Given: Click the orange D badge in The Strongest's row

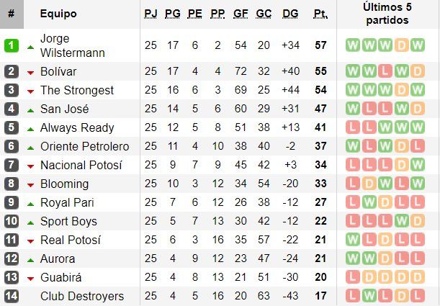Looking at the screenshot, I should point(401,90).
